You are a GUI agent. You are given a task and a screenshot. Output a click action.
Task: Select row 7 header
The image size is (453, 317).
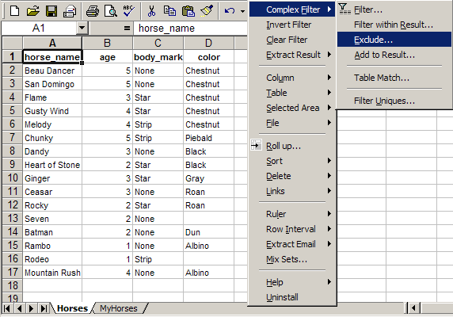(x=12, y=137)
